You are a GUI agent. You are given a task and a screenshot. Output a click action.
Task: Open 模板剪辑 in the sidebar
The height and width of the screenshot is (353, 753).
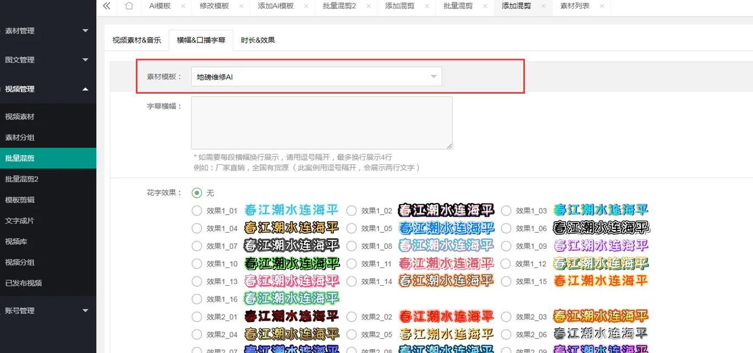[x=48, y=200]
